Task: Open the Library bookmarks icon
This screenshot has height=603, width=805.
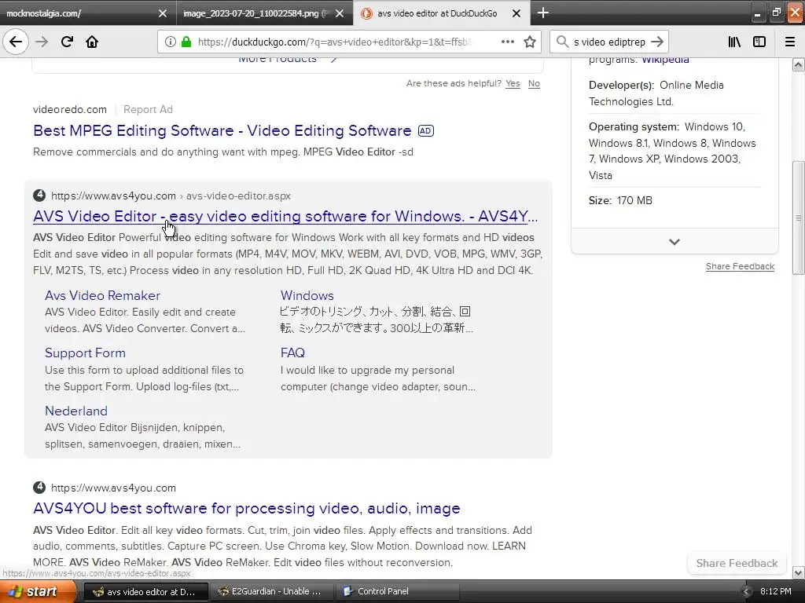Action: 734,42
